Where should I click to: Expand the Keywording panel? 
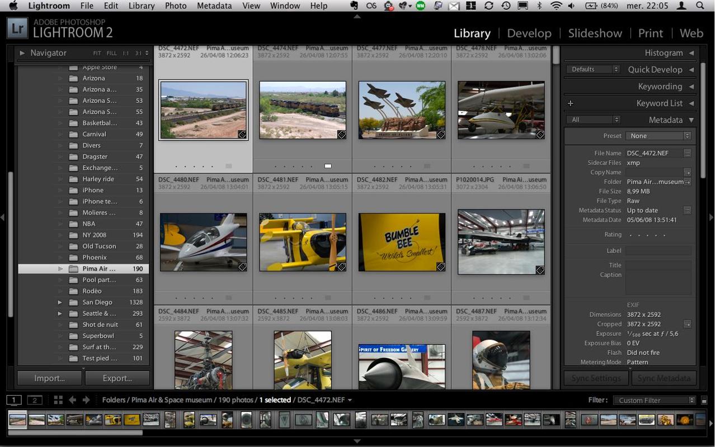[691, 87]
